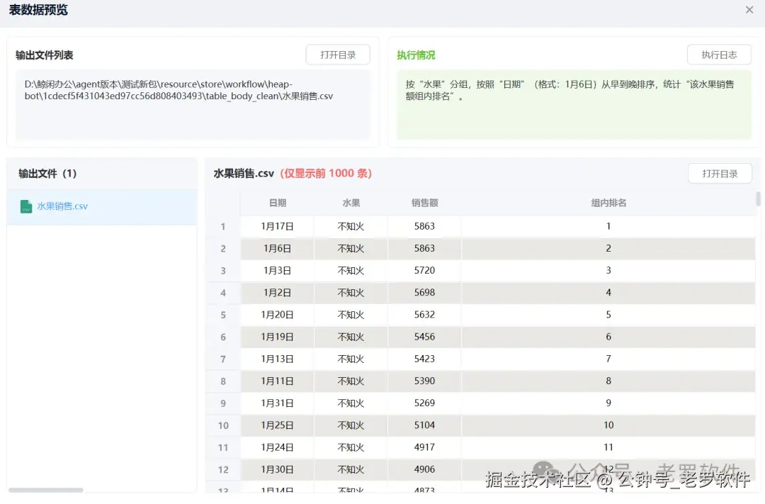Select date cell 1月31日
The height and width of the screenshot is (504, 765).
click(x=277, y=403)
